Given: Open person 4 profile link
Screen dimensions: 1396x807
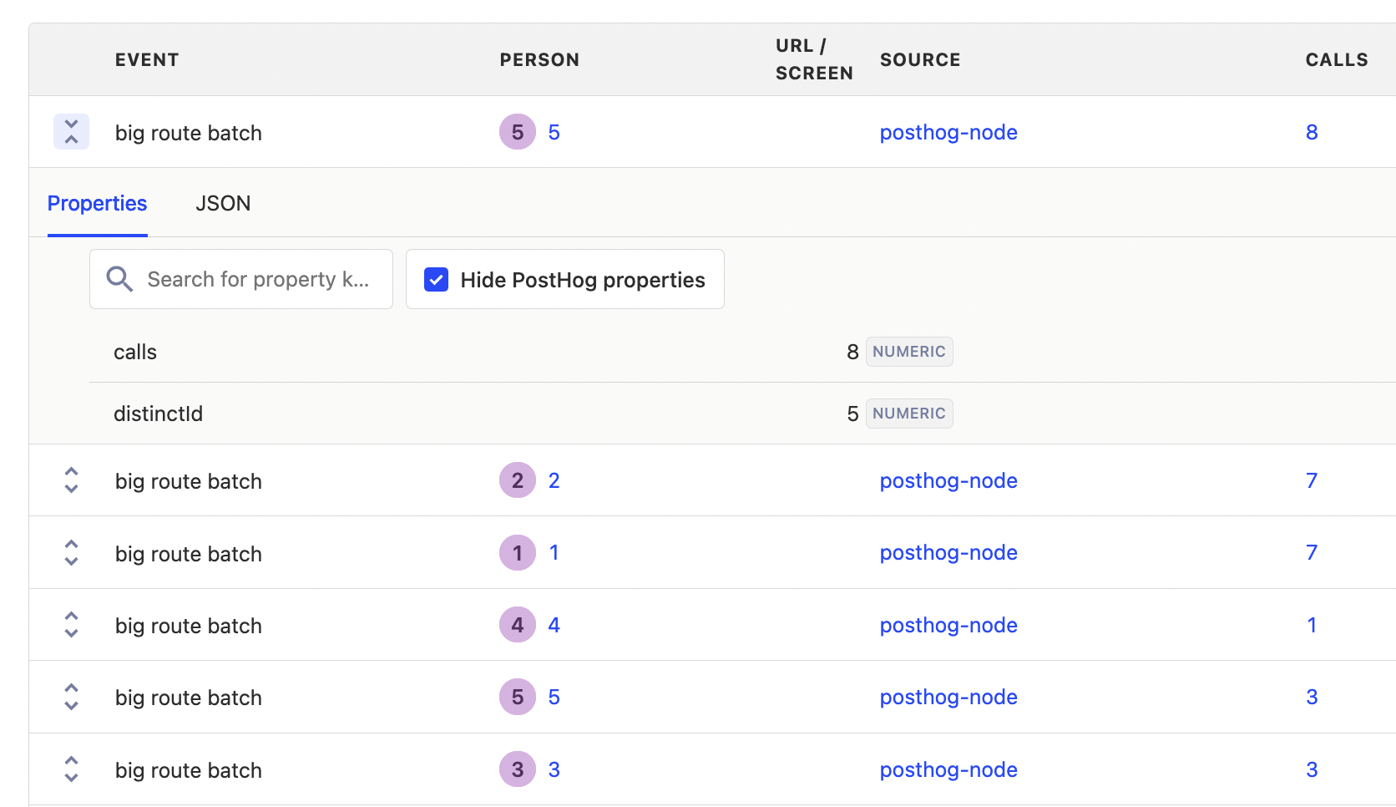Looking at the screenshot, I should 554,625.
